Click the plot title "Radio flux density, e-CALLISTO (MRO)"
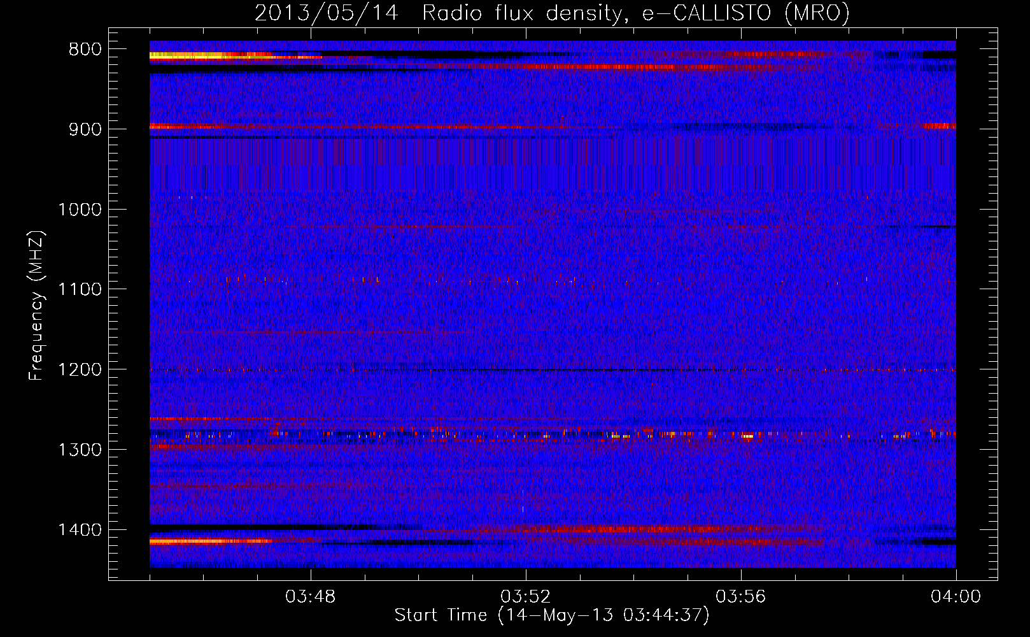The height and width of the screenshot is (637, 1030). pos(635,13)
